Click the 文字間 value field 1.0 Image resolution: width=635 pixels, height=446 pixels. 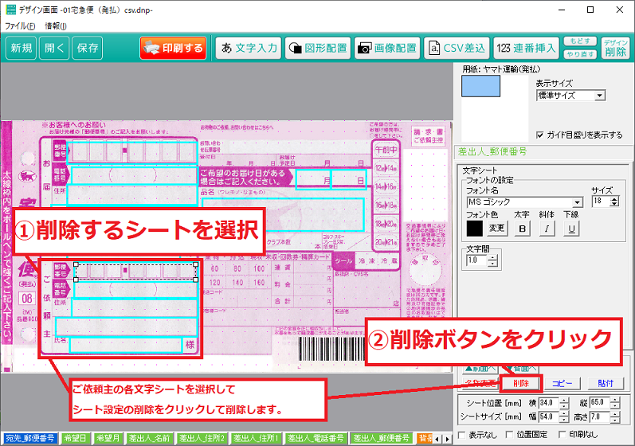tap(476, 260)
